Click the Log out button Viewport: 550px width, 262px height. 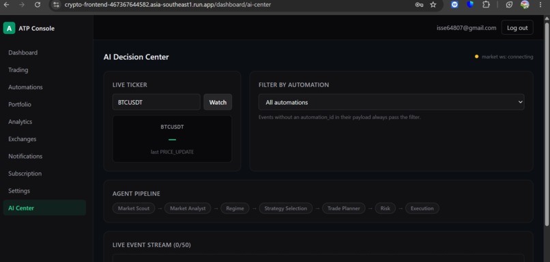pos(517,28)
